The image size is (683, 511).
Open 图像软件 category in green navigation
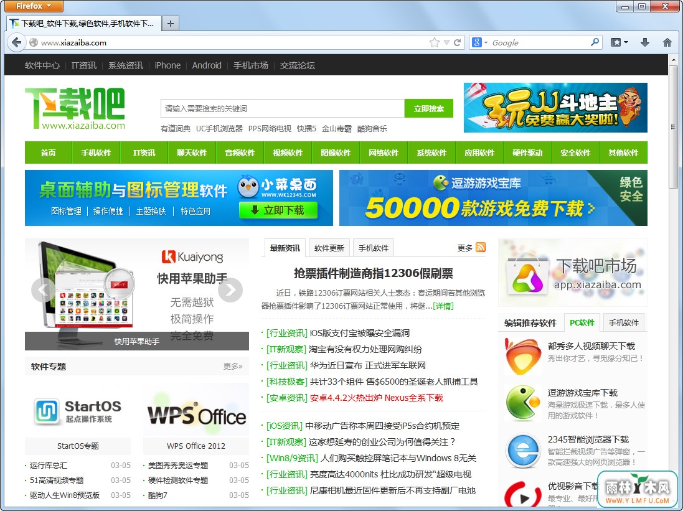[x=336, y=152]
